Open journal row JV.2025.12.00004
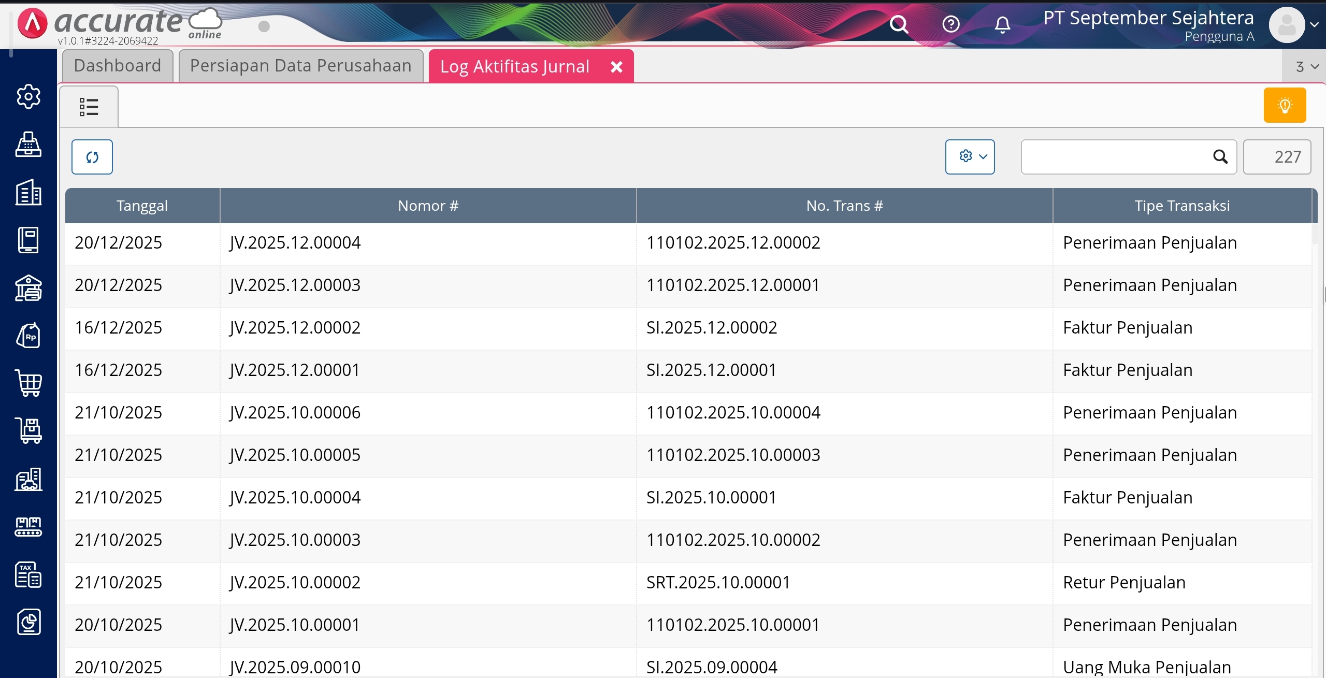Image resolution: width=1326 pixels, height=678 pixels. [295, 243]
